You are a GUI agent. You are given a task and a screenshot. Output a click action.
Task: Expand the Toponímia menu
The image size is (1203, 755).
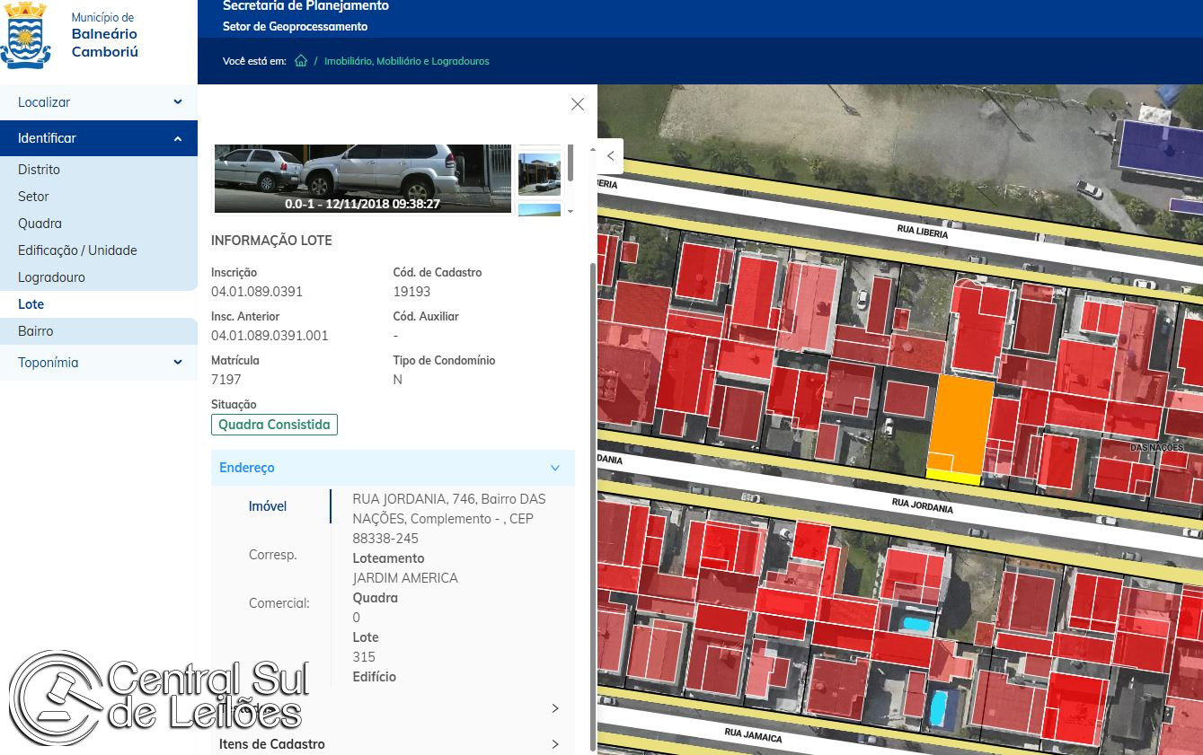99,363
